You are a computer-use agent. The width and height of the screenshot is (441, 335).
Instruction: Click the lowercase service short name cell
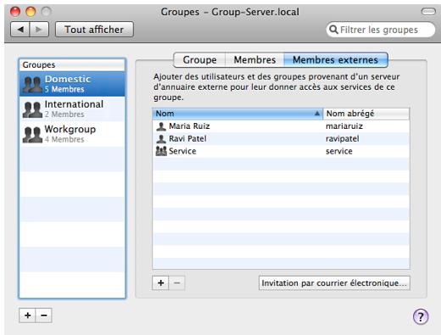tap(339, 151)
